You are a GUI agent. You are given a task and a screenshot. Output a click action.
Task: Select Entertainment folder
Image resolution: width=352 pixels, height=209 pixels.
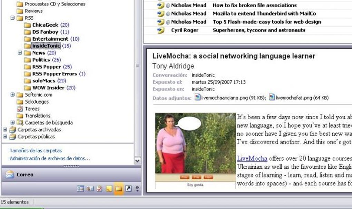(x=50, y=39)
